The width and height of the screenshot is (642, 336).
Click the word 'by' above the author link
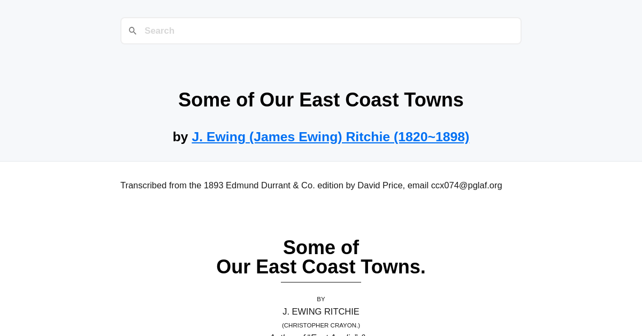(x=180, y=136)
